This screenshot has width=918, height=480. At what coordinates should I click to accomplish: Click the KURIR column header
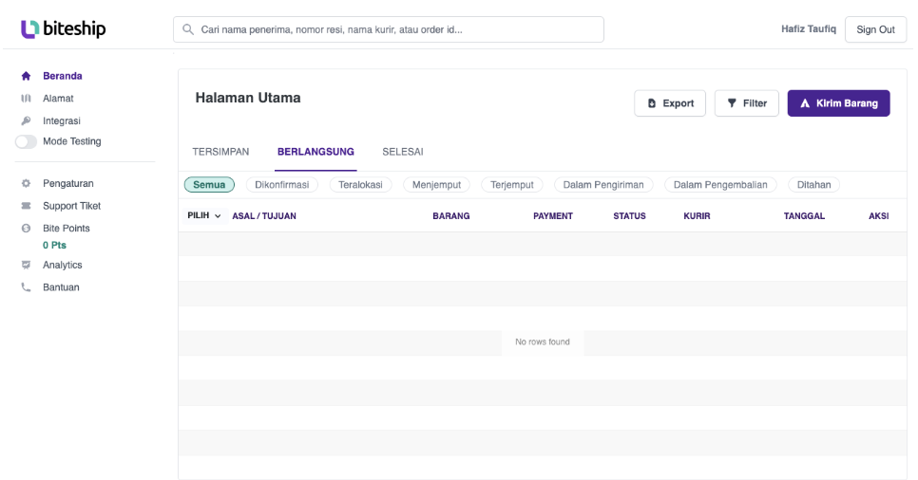click(x=697, y=215)
